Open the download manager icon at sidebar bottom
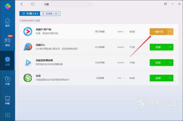This screenshot has width=183, height=121. (x=7, y=115)
